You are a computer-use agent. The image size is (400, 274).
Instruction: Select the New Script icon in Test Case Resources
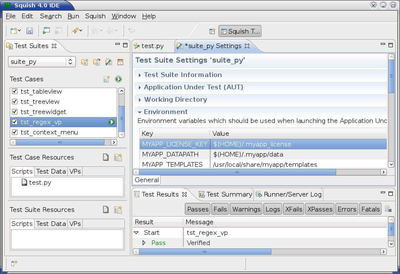click(105, 157)
